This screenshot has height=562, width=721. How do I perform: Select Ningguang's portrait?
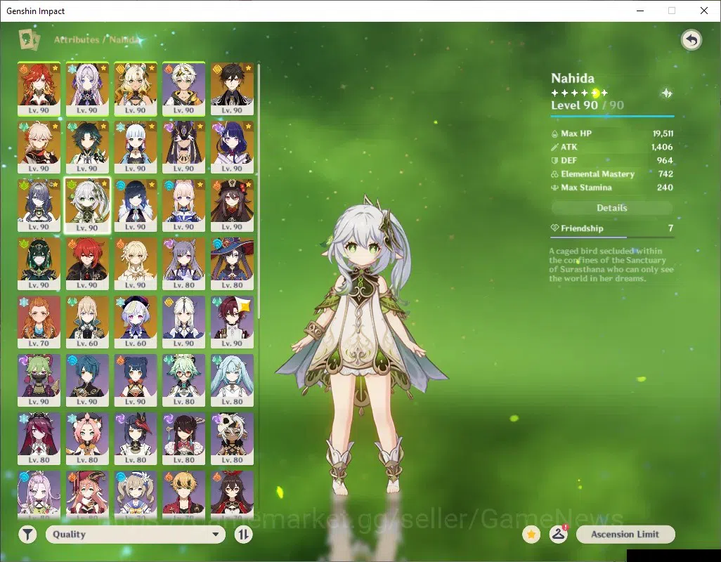click(184, 322)
